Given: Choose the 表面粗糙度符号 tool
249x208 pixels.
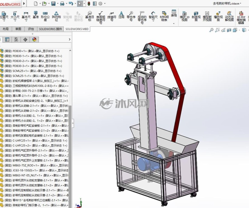Looking at the screenshot, I should (x=101, y=18).
